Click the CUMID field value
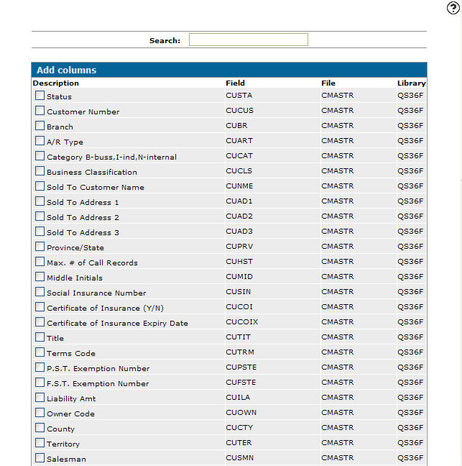This screenshot has width=462, height=466. click(239, 277)
